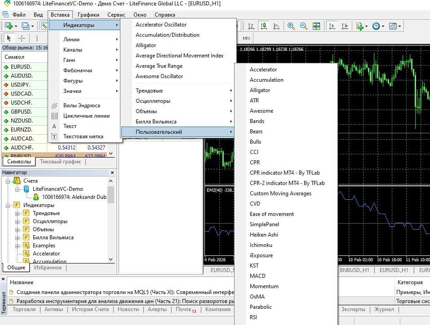Image resolution: width=430 pixels, height=325 pixels.
Task: Toggle the chart auto scroll button
Action: [x=332, y=26]
